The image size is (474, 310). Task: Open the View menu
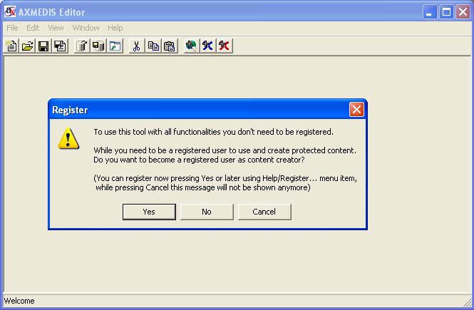click(x=56, y=28)
